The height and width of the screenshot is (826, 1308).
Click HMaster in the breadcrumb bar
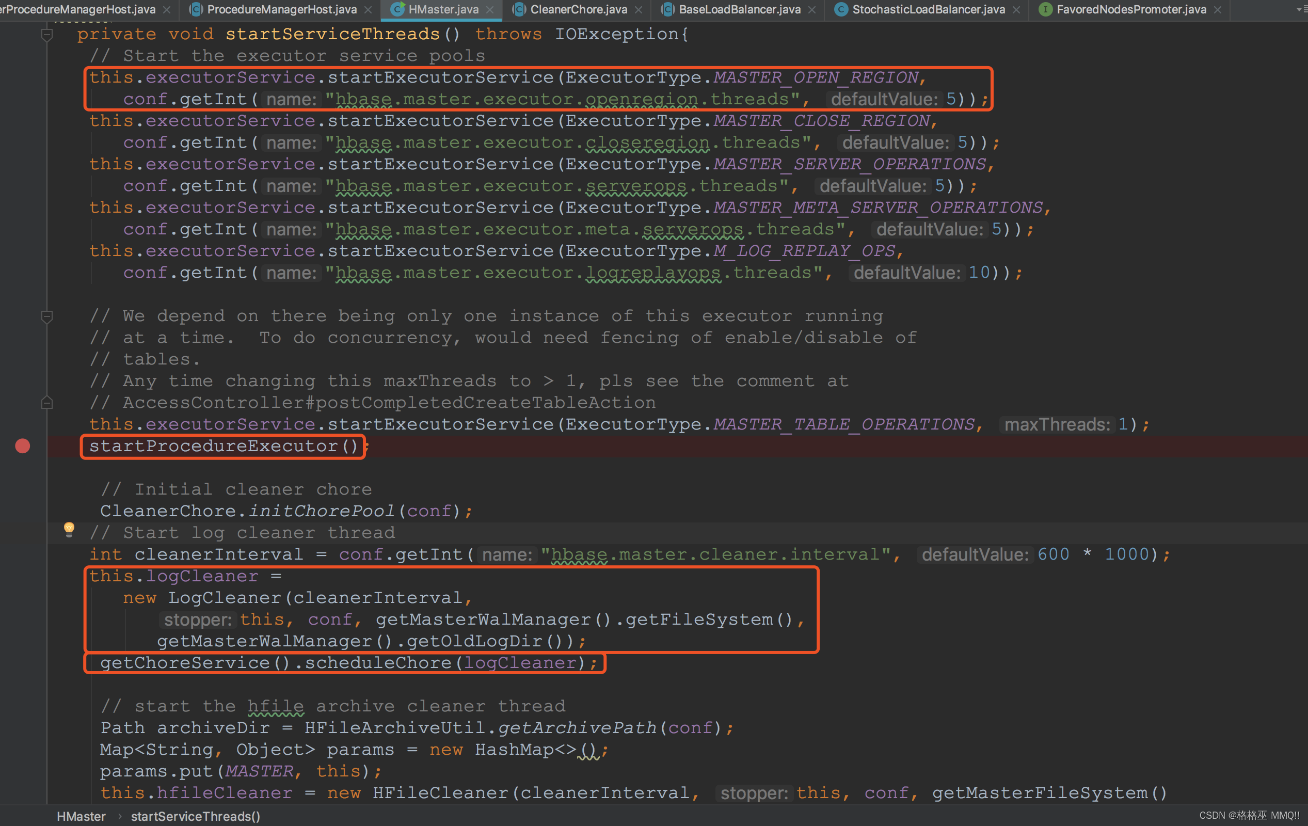tap(81, 816)
